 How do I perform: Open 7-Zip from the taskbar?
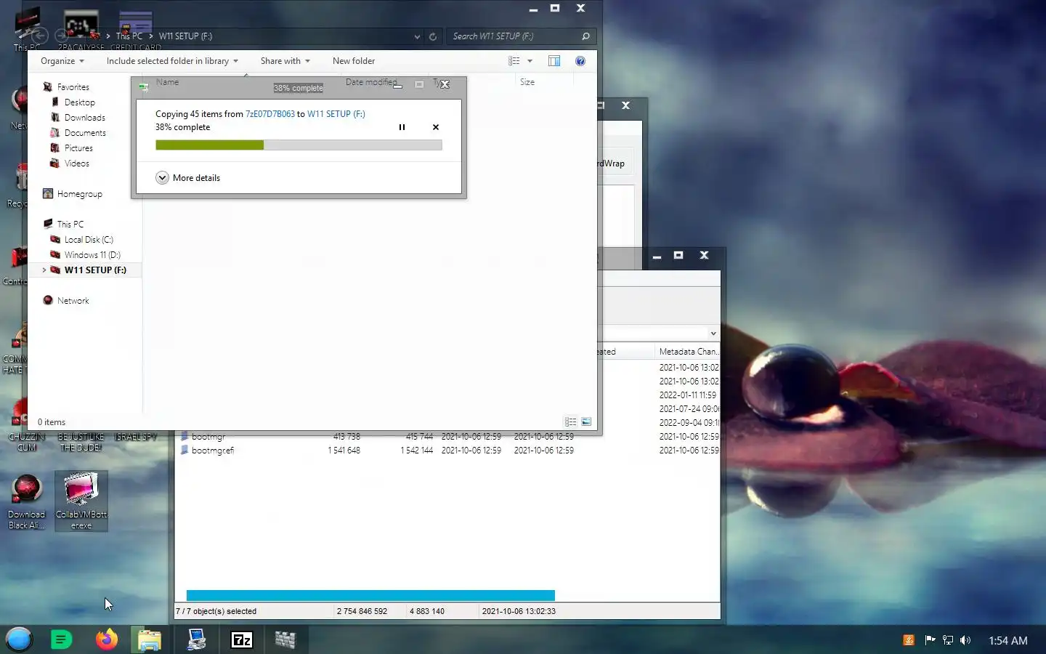(x=241, y=639)
